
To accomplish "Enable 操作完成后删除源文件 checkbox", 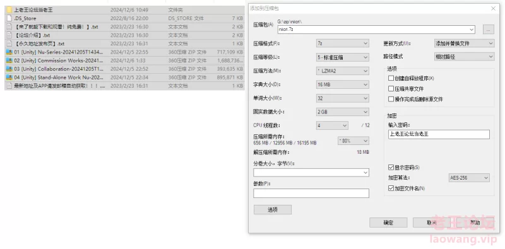I will 391,100.
